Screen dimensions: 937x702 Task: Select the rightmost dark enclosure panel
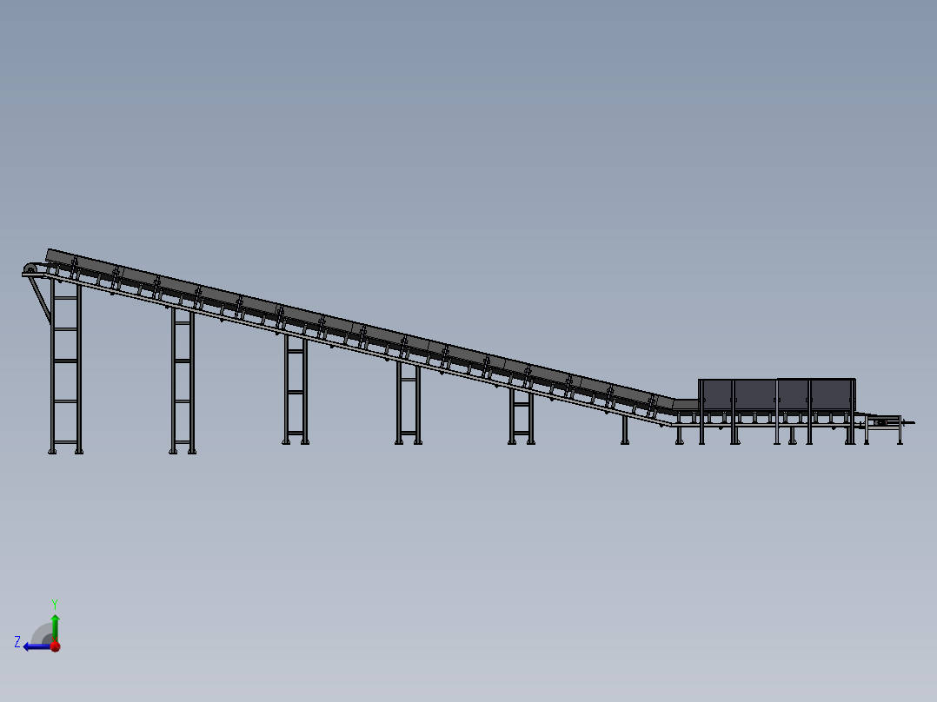(832, 394)
